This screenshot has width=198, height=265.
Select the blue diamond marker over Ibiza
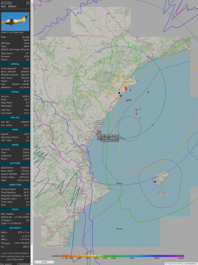point(155,182)
